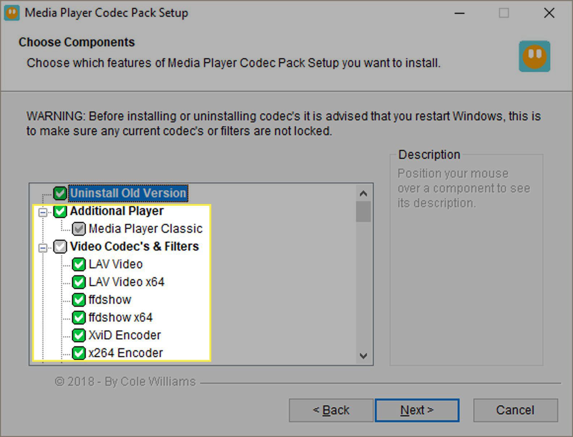Collapse the Additional Player tree group
The height and width of the screenshot is (437, 573).
(43, 212)
